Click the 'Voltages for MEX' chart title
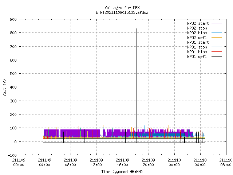The image size is (233, 175). pos(122,8)
